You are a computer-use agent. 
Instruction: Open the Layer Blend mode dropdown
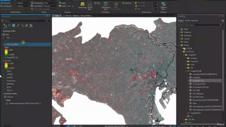50,6
